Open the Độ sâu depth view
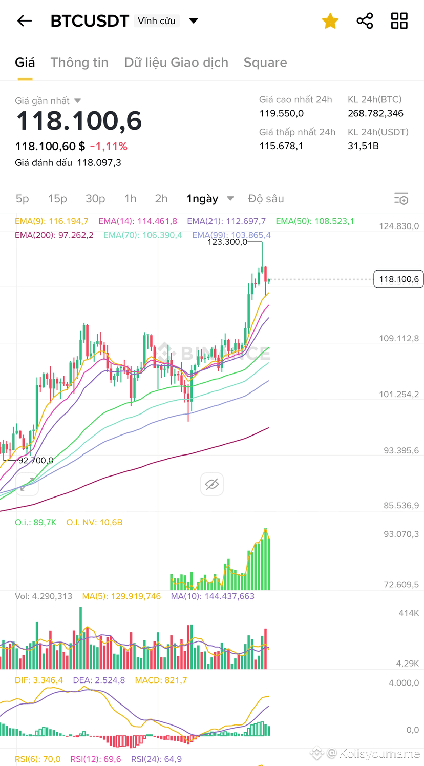 click(266, 198)
